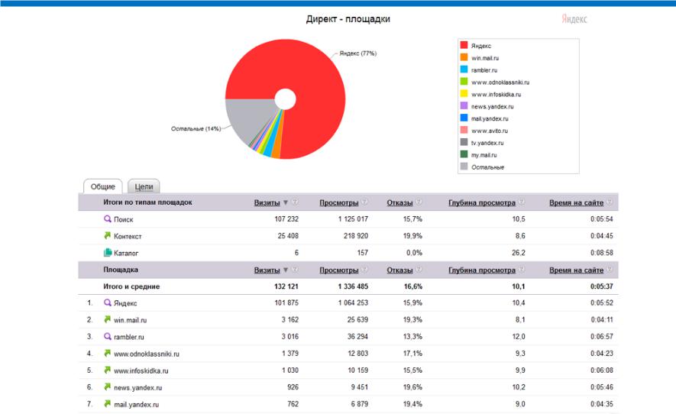Screen dimensions: 676x414
Task: Select the www.infoskidka.ru site name in table
Action: click(141, 371)
